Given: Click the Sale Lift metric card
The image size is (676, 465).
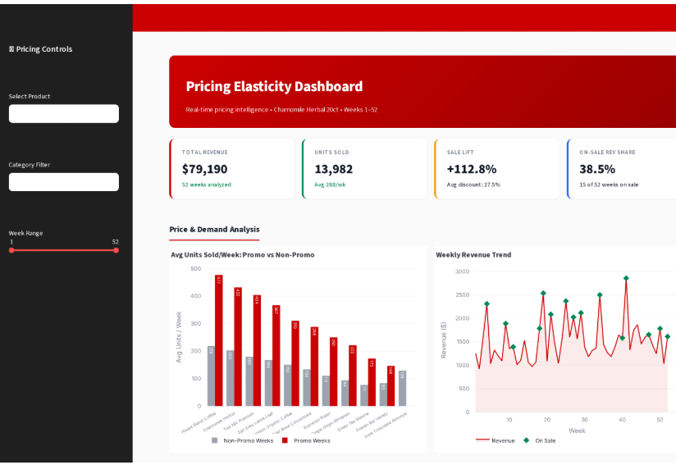Looking at the screenshot, I should tap(497, 169).
